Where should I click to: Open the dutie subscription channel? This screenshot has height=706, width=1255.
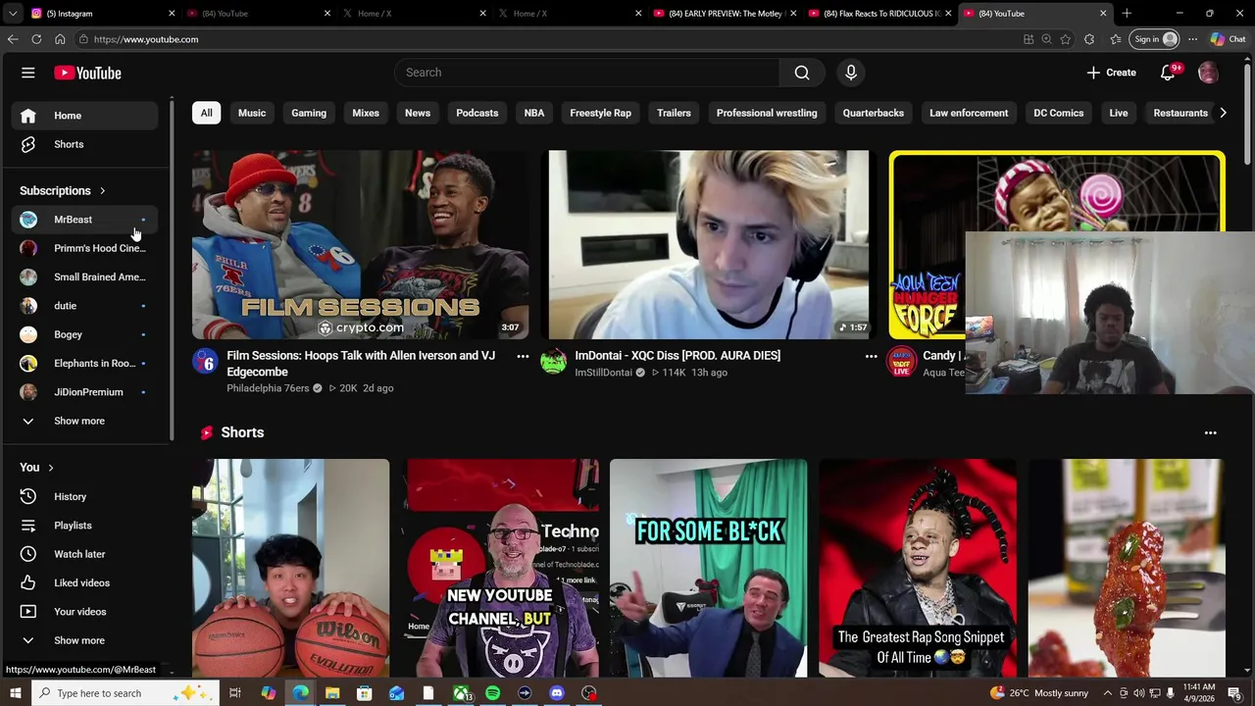click(84, 306)
